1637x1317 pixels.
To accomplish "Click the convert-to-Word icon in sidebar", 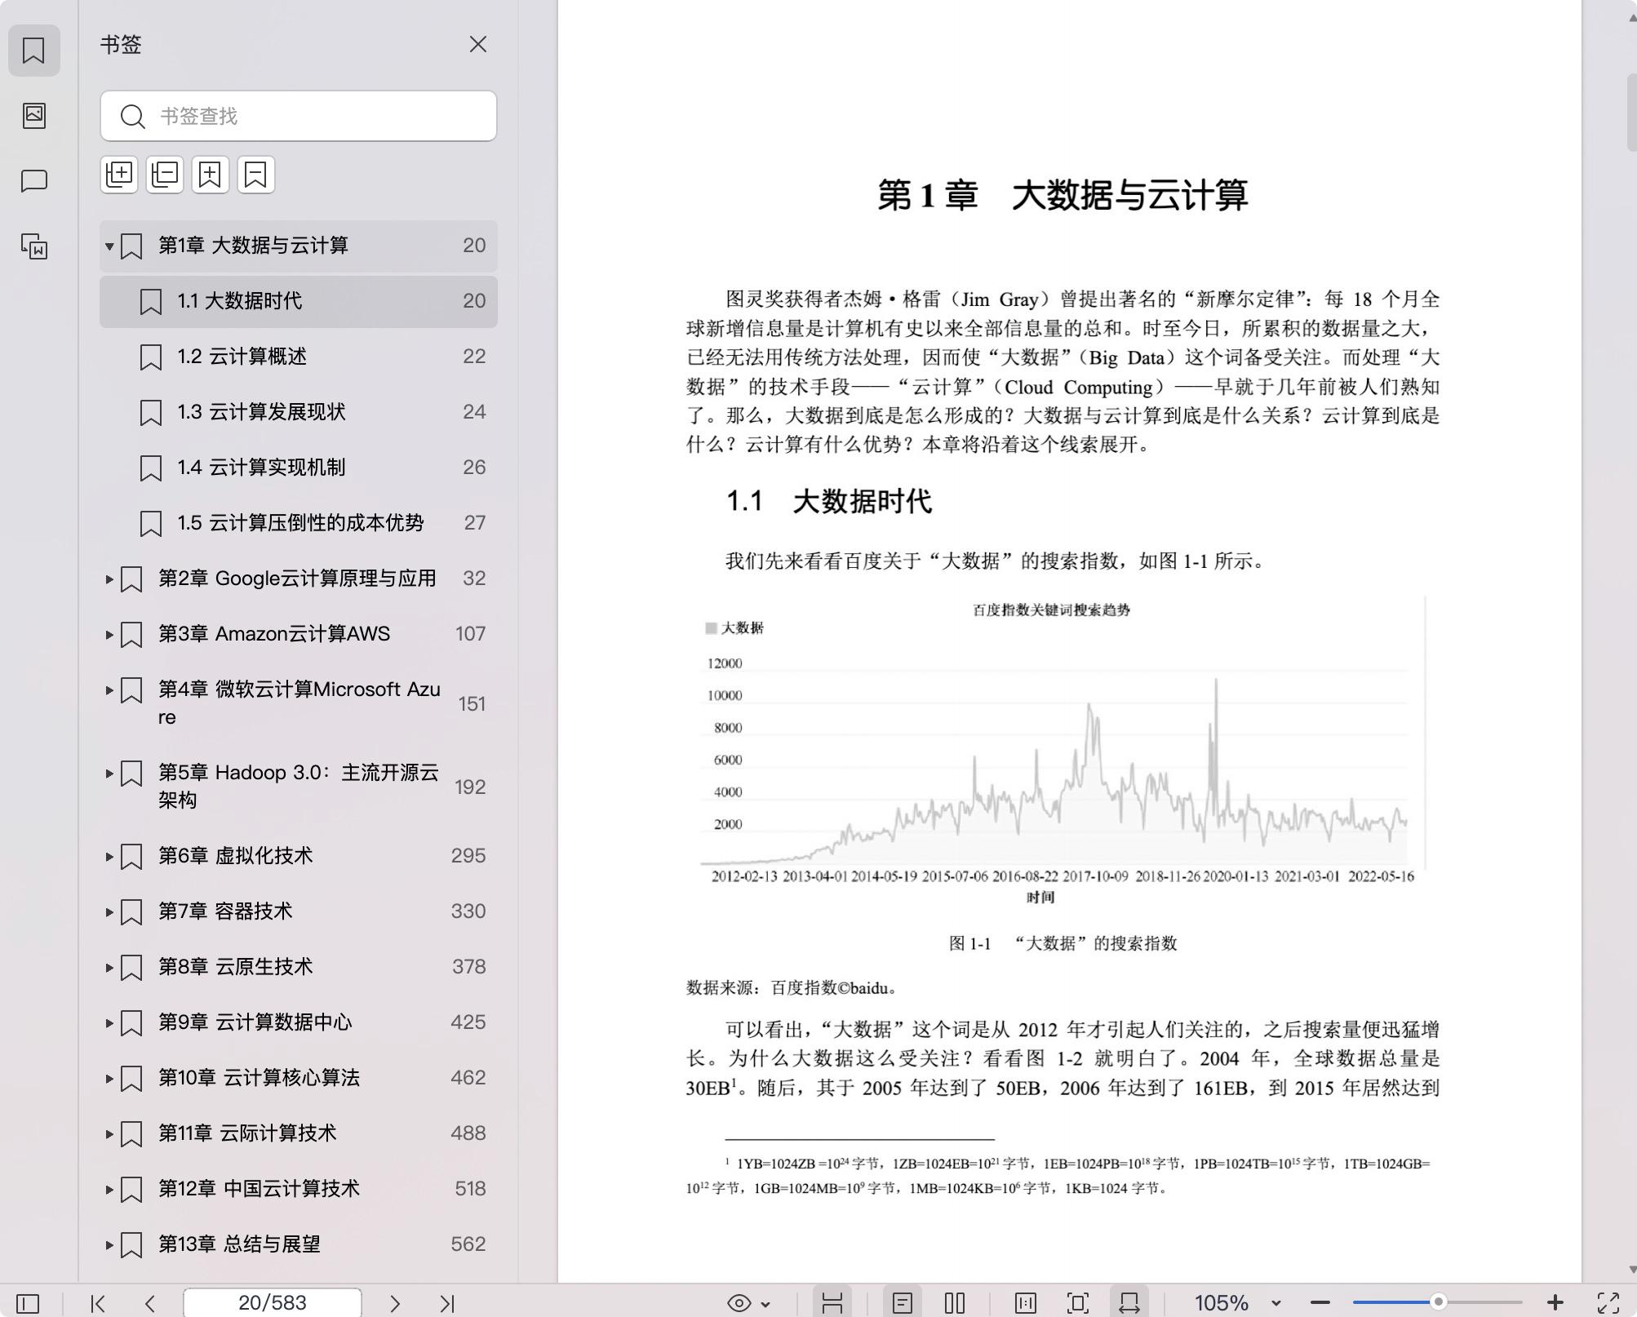I will (33, 246).
